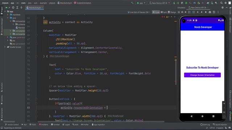Expand the Gradle Scripts node
Image resolution: width=232 pixels, height=130 pixels.
point(5,47)
